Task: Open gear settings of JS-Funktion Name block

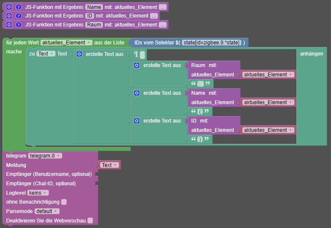Action: (9, 7)
